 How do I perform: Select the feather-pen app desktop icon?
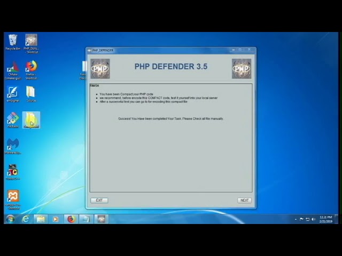coord(13,94)
